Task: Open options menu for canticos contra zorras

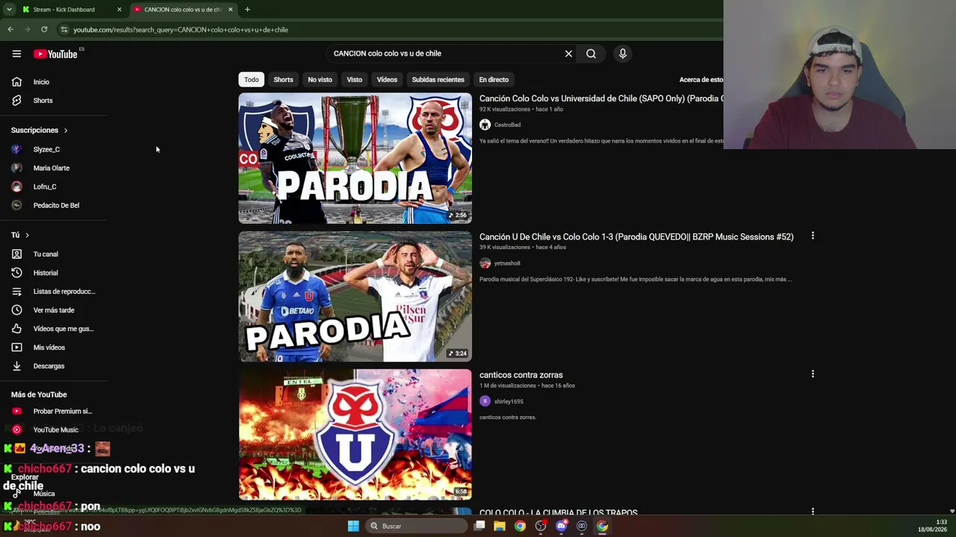Action: pyautogui.click(x=813, y=374)
